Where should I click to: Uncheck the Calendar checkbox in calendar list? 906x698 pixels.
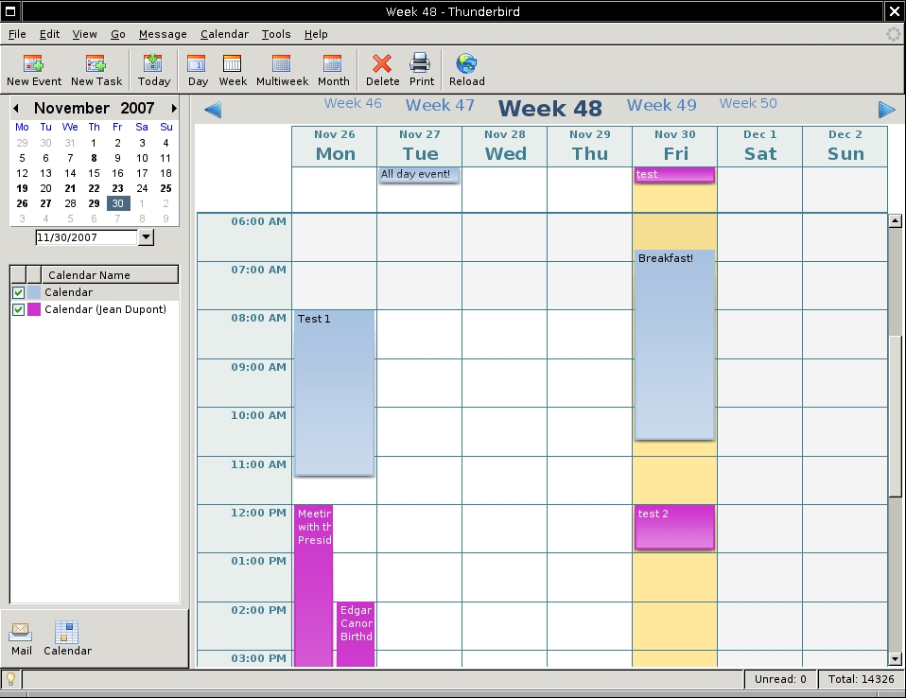click(x=18, y=293)
